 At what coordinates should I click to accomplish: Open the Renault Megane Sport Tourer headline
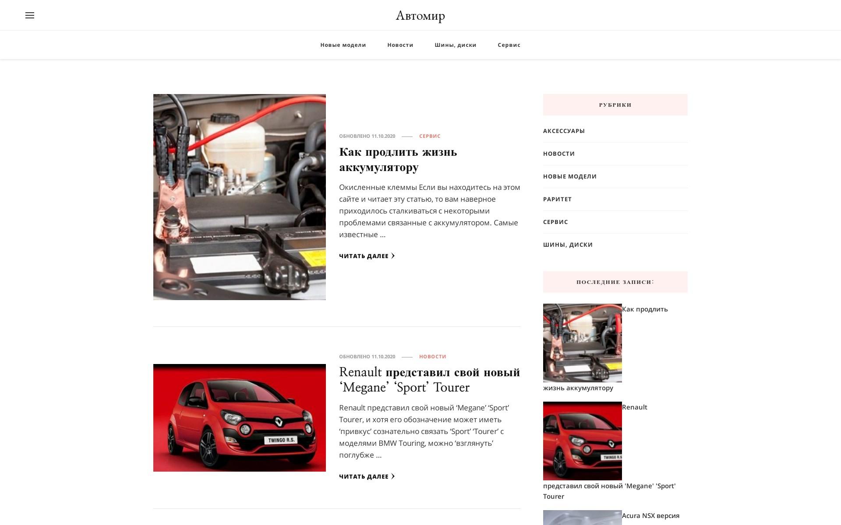(x=429, y=380)
